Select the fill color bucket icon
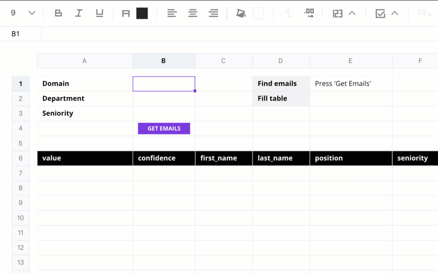 (241, 13)
